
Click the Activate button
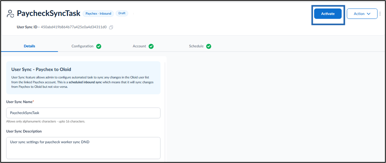click(x=328, y=14)
